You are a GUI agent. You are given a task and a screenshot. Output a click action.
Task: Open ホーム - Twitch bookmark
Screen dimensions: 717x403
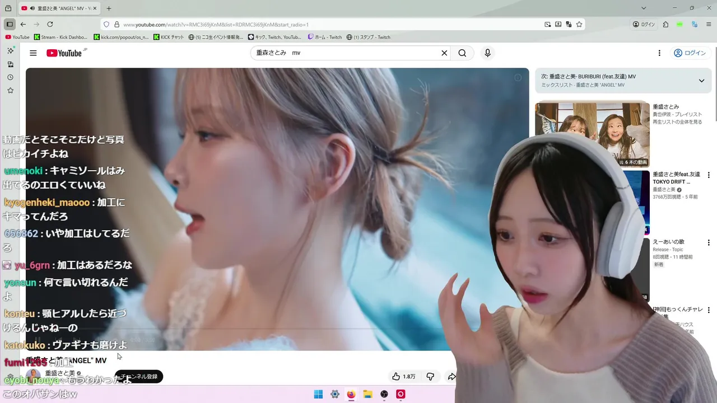[x=325, y=37]
